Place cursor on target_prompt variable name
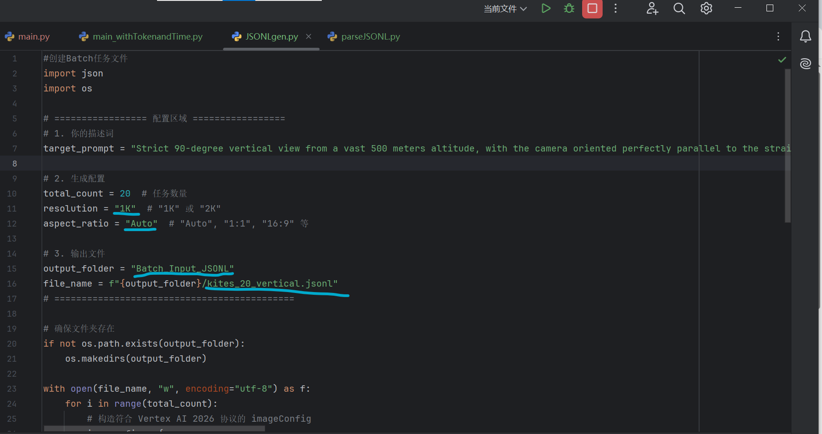The width and height of the screenshot is (822, 434). point(79,148)
